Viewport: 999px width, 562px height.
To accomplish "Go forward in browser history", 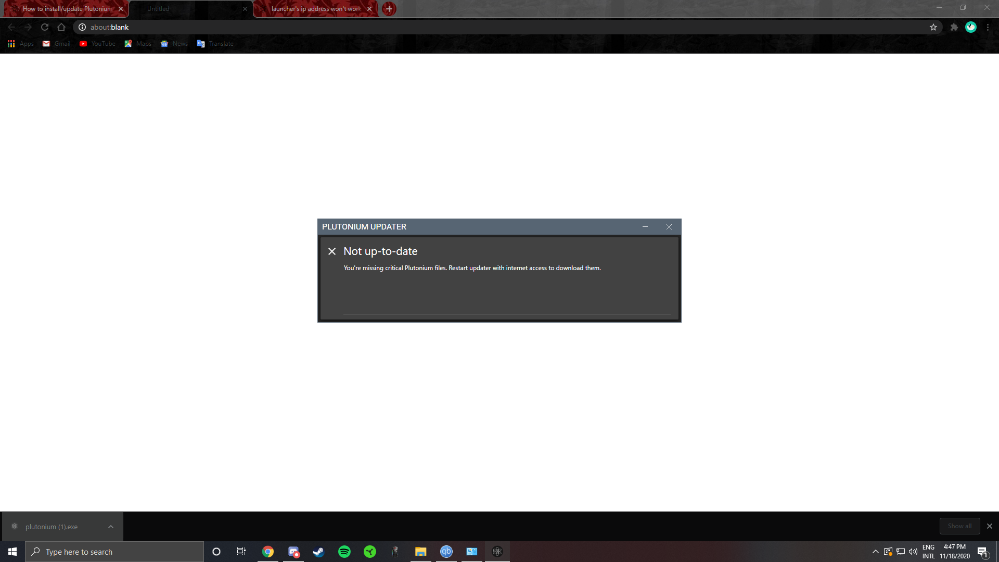I will 28,27.
